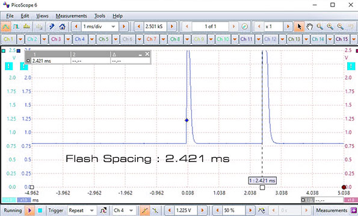Open the Trigger mode Repeat dropdown
The image size is (358, 216).
81,211
